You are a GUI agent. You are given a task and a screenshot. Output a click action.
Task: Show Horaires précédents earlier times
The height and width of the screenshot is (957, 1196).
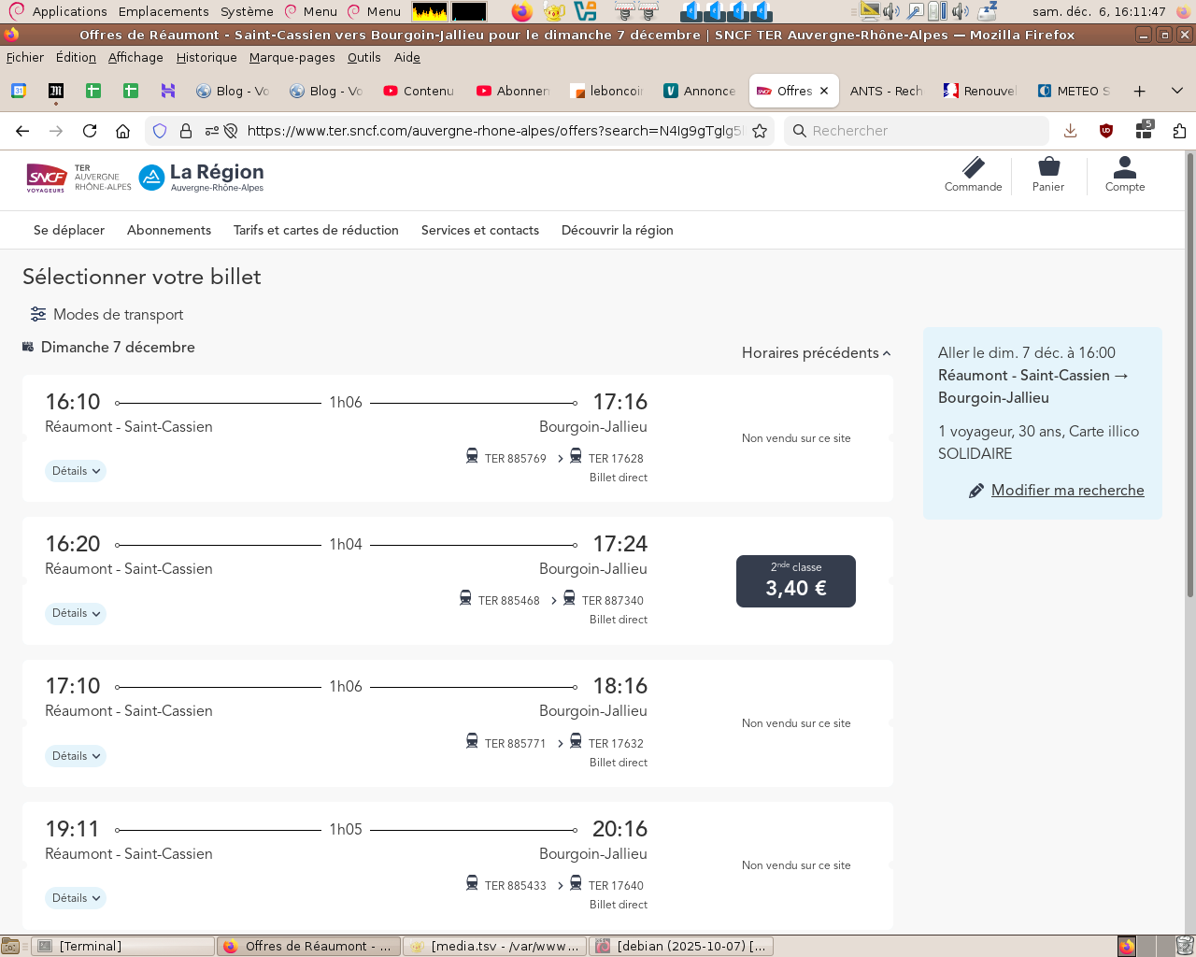tap(816, 353)
